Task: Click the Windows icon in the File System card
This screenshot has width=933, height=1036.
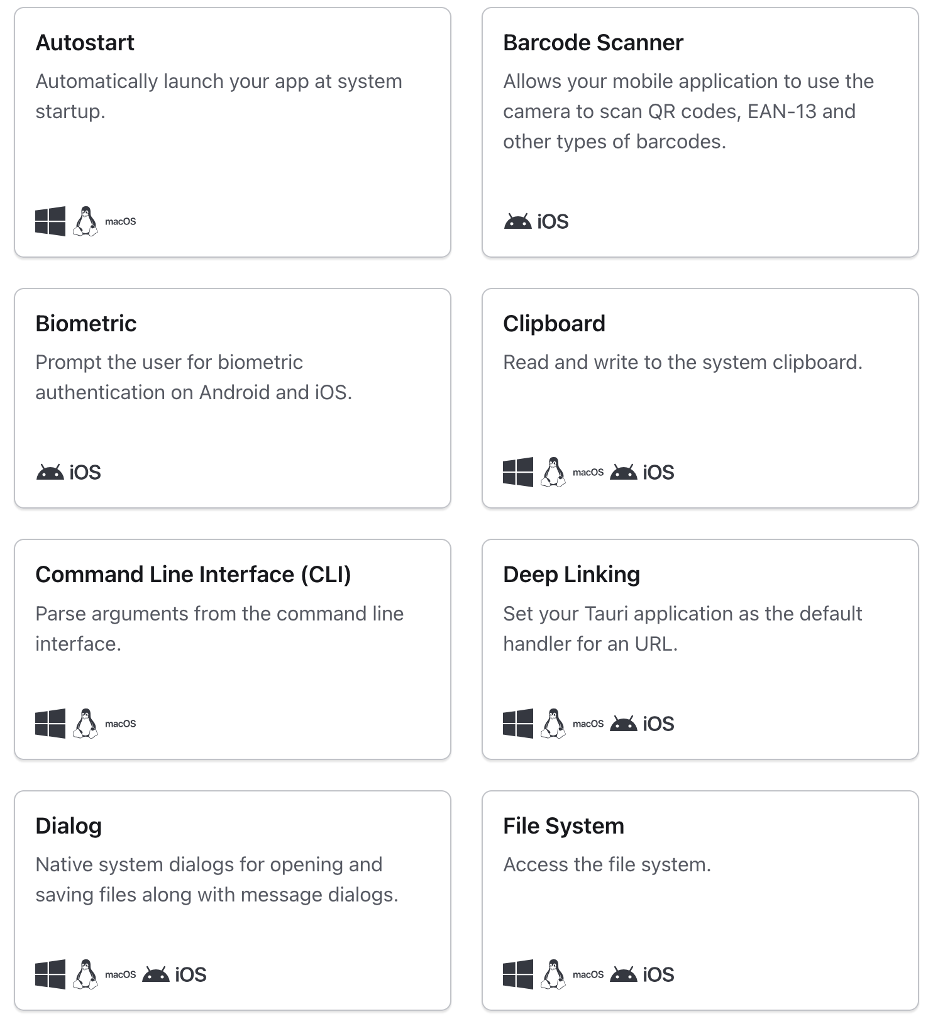Action: point(518,974)
